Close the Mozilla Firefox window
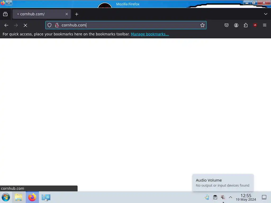 click(x=264, y=3)
